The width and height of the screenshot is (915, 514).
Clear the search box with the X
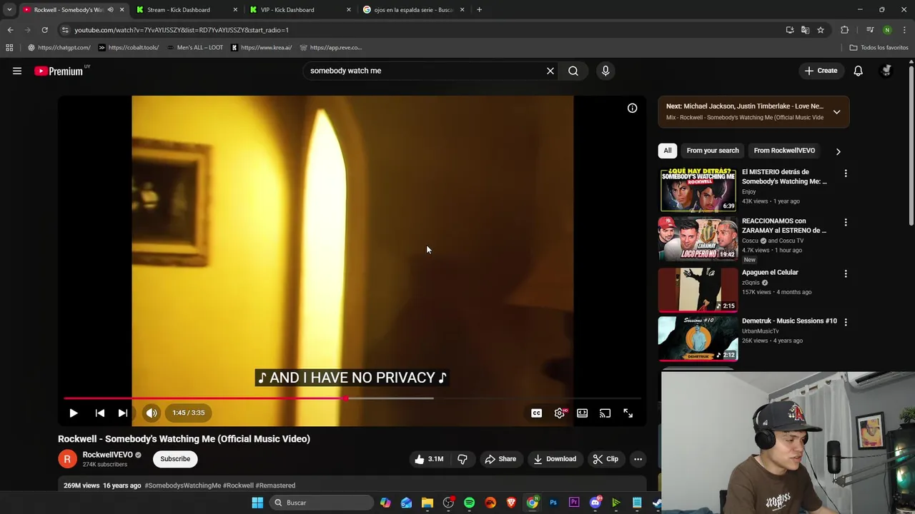[550, 71]
